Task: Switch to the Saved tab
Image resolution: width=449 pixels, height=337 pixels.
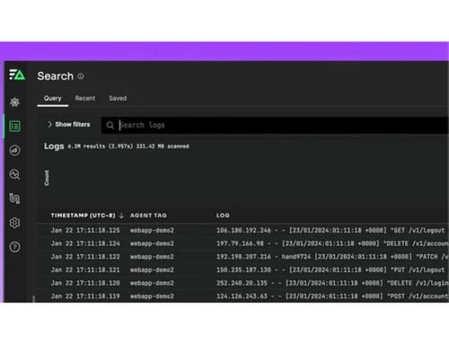Action: coord(118,98)
